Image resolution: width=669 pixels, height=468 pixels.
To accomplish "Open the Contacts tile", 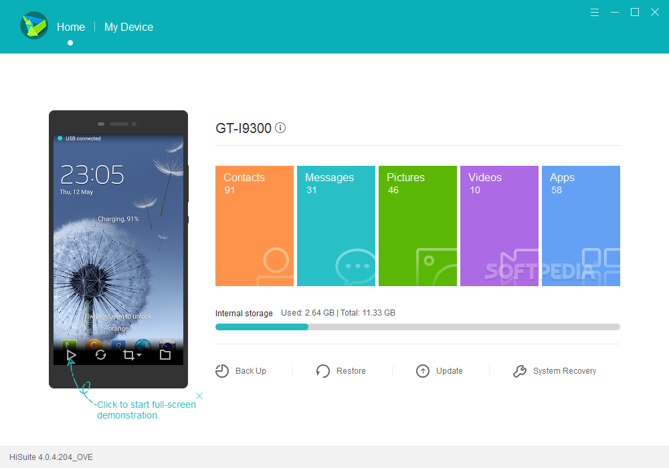I will coord(254,226).
